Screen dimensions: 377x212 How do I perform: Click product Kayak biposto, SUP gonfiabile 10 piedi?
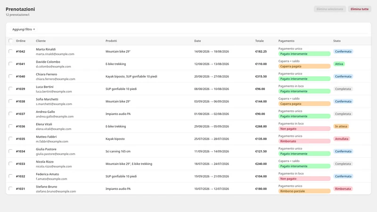click(131, 76)
